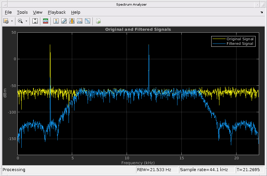Toggle the Cursor Measurements button
This screenshot has width=267, height=176.
56,21
